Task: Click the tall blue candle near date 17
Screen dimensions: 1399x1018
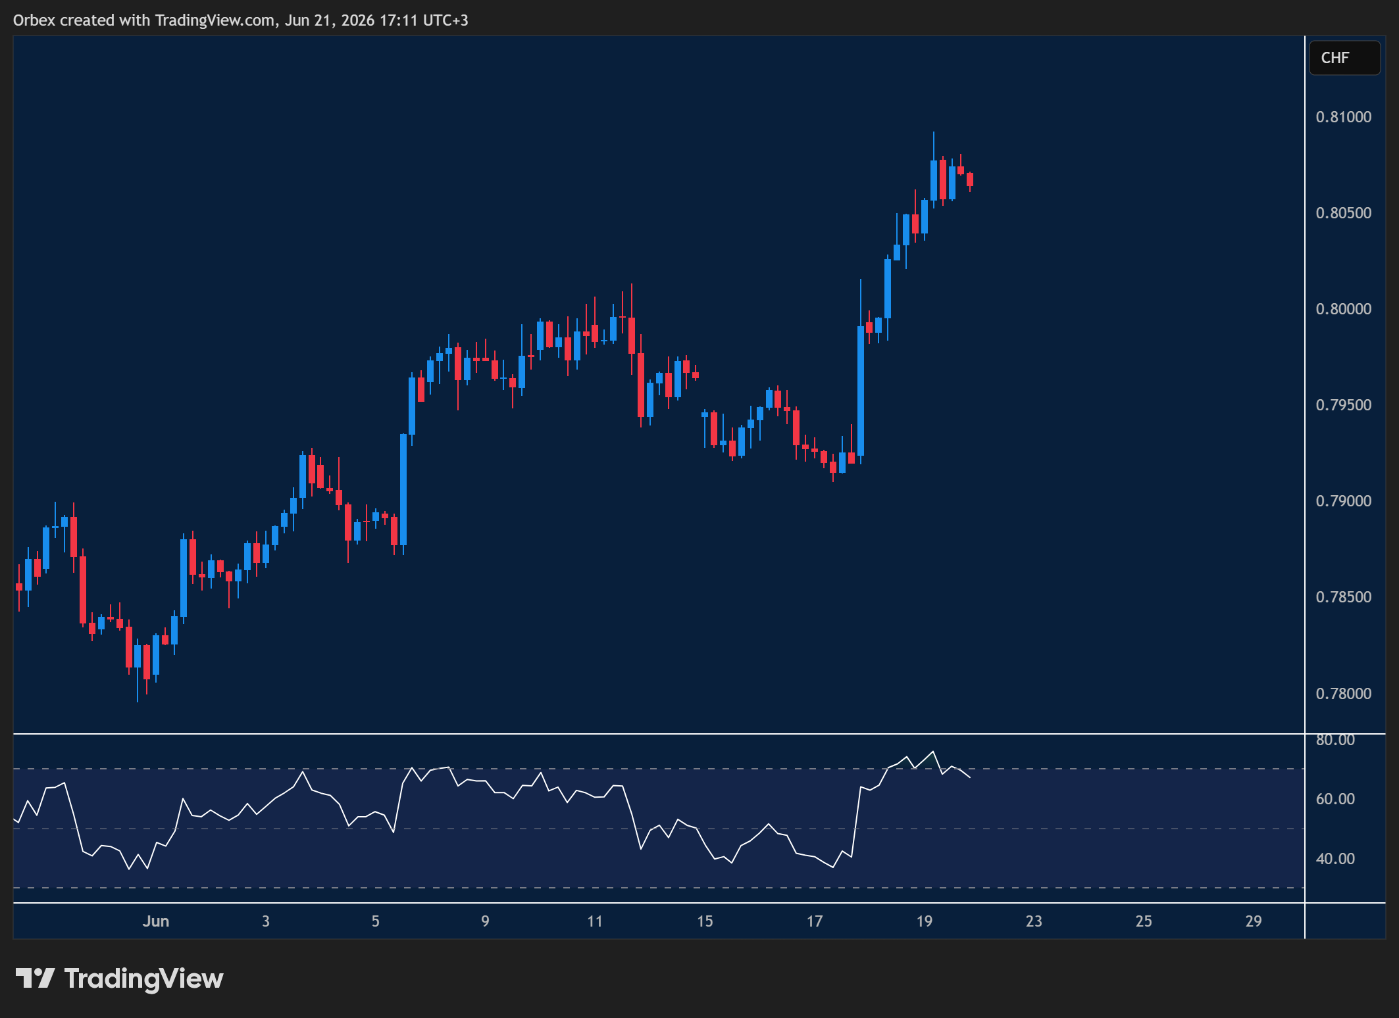Action: tap(861, 391)
